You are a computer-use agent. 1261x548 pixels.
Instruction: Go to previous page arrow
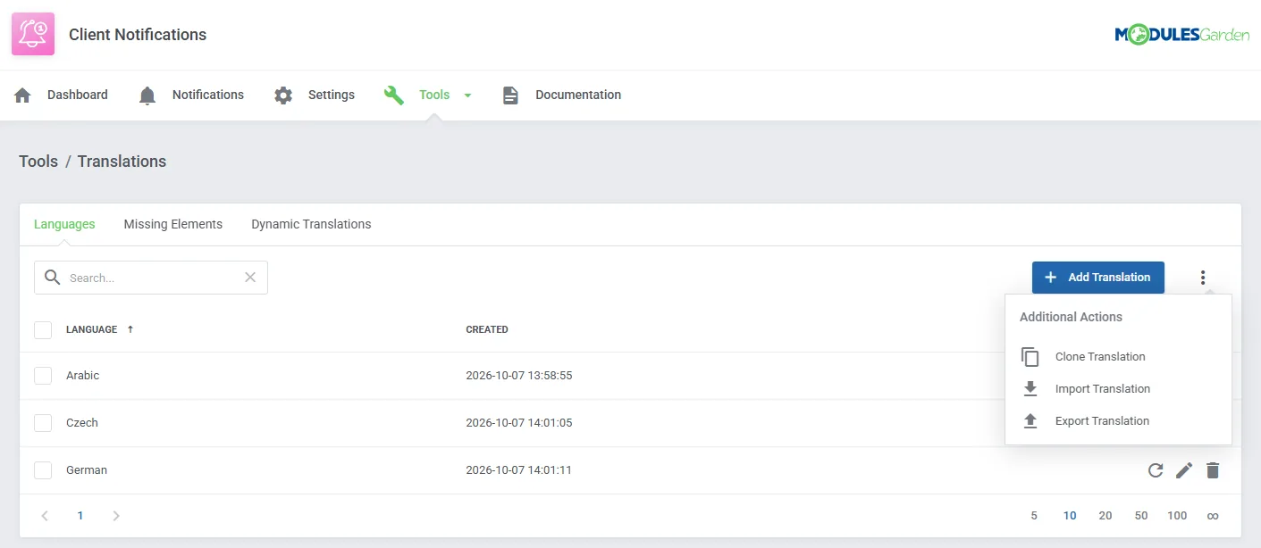[46, 516]
